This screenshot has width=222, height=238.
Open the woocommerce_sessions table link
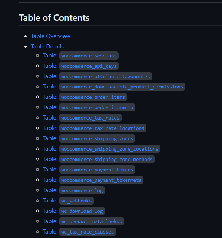pos(81,56)
